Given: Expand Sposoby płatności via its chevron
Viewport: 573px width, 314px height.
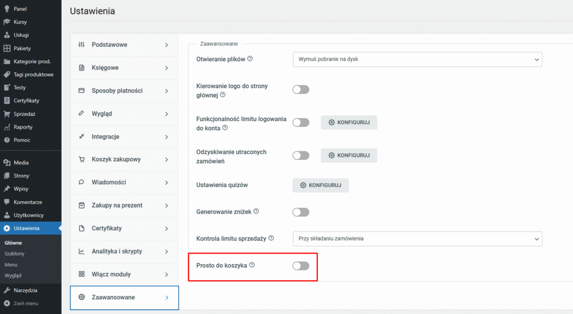Looking at the screenshot, I should [x=167, y=91].
